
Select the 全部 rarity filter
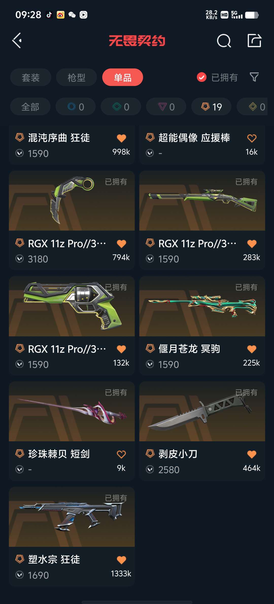30,107
